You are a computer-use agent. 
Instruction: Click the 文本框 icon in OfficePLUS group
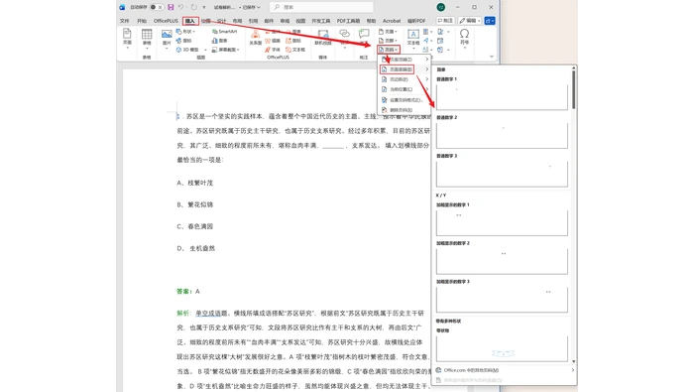click(x=295, y=50)
